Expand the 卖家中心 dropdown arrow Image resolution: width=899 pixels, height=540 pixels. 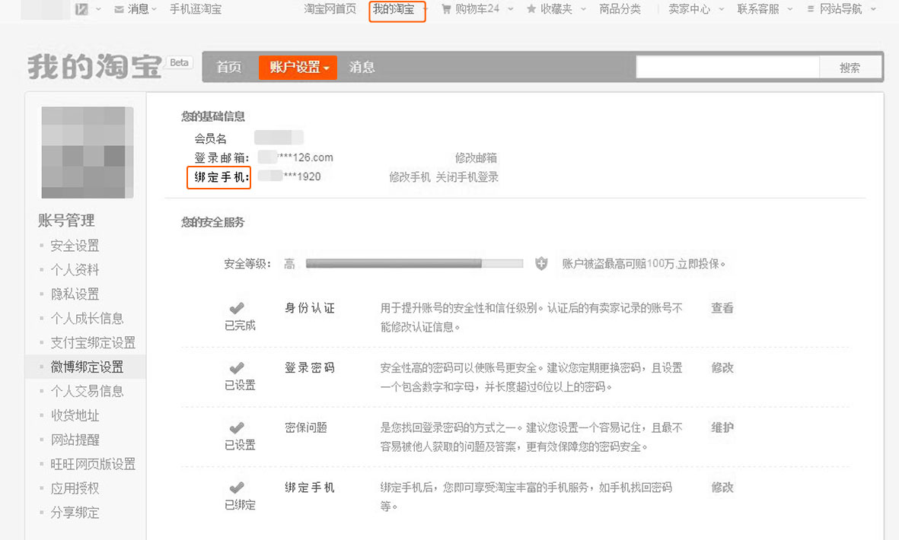click(x=722, y=9)
